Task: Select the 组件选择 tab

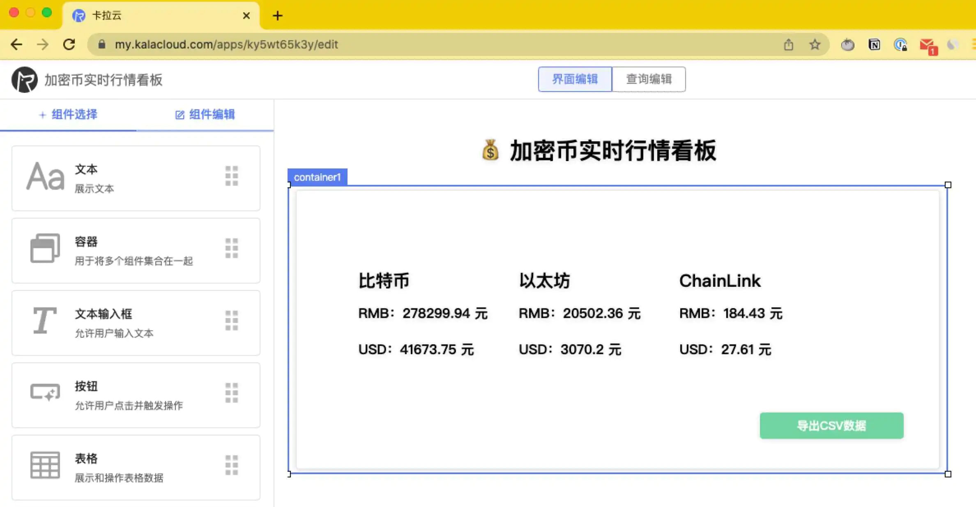Action: click(x=68, y=115)
